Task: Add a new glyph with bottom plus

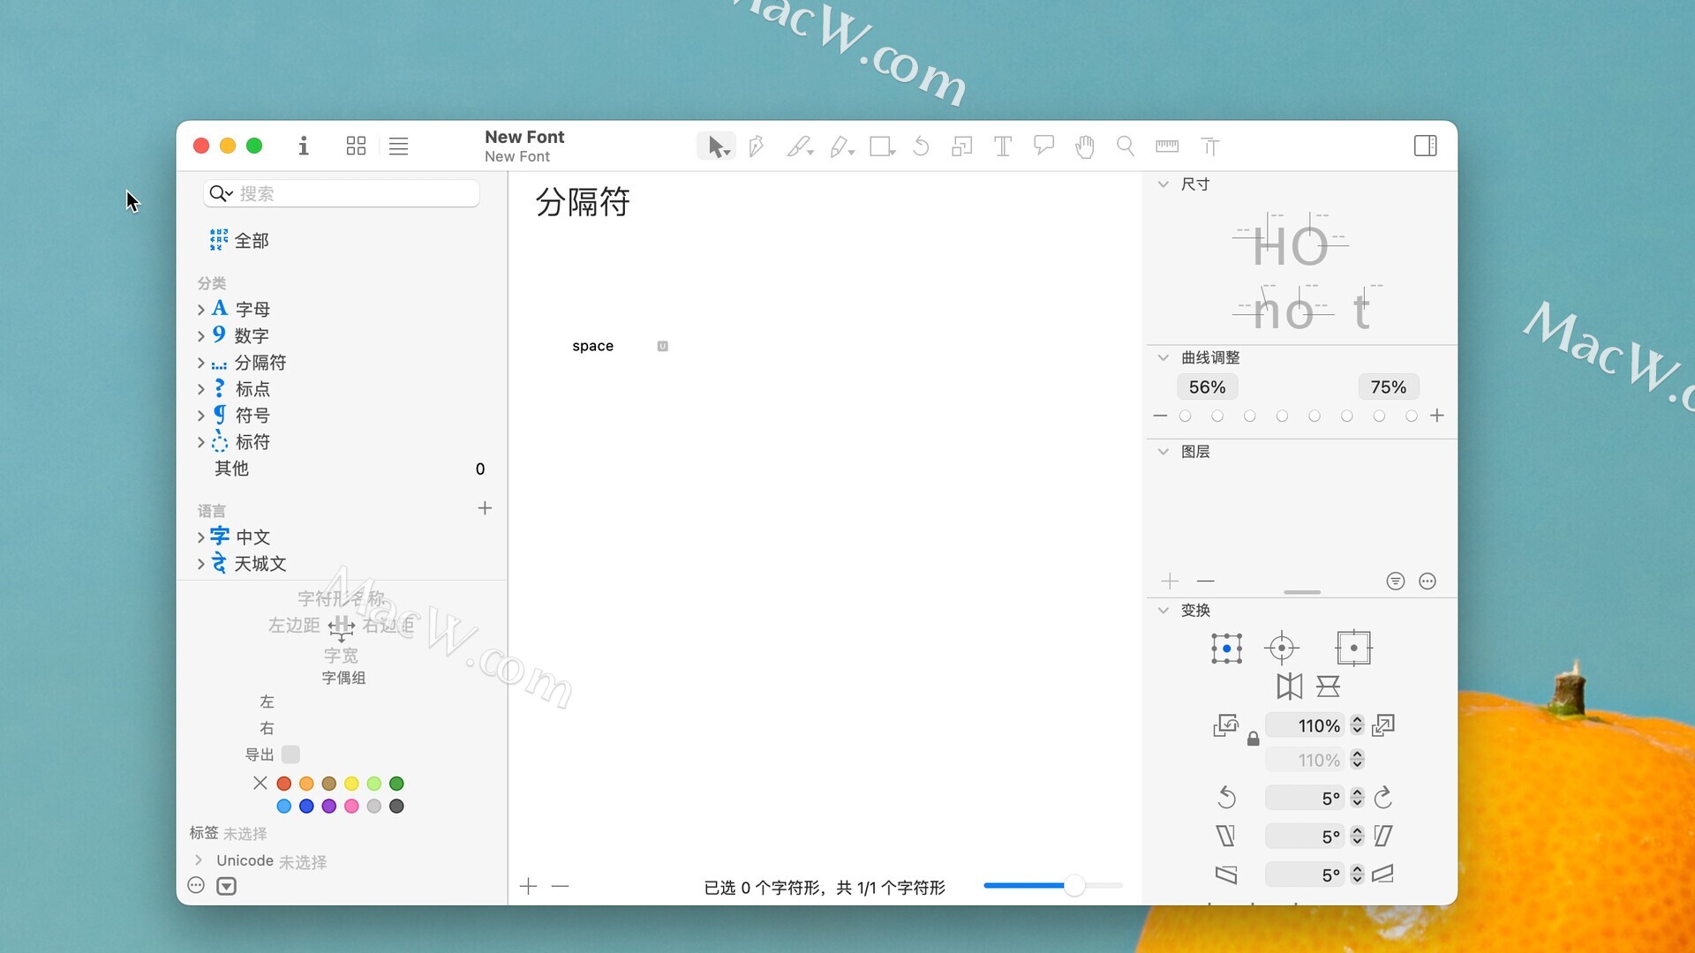Action: (x=528, y=886)
